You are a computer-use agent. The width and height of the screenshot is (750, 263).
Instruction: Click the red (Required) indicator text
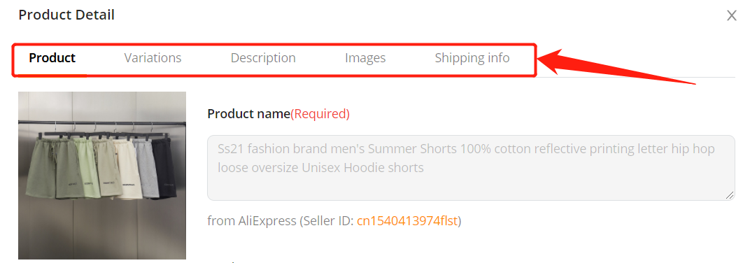pyautogui.click(x=320, y=114)
